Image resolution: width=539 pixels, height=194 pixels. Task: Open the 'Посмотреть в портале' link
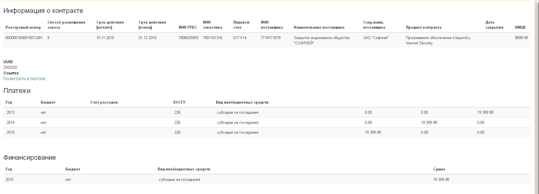coord(24,79)
